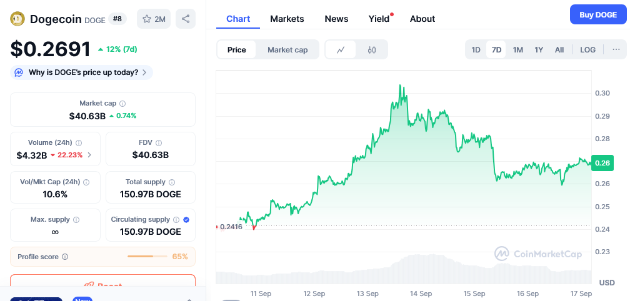Click the verified badge next to Circulating supply

pos(186,220)
